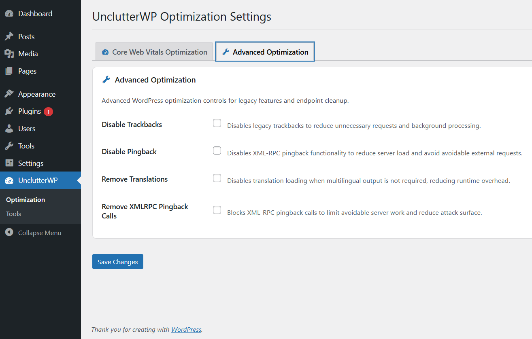Click the Remove Translations description text

click(368, 181)
